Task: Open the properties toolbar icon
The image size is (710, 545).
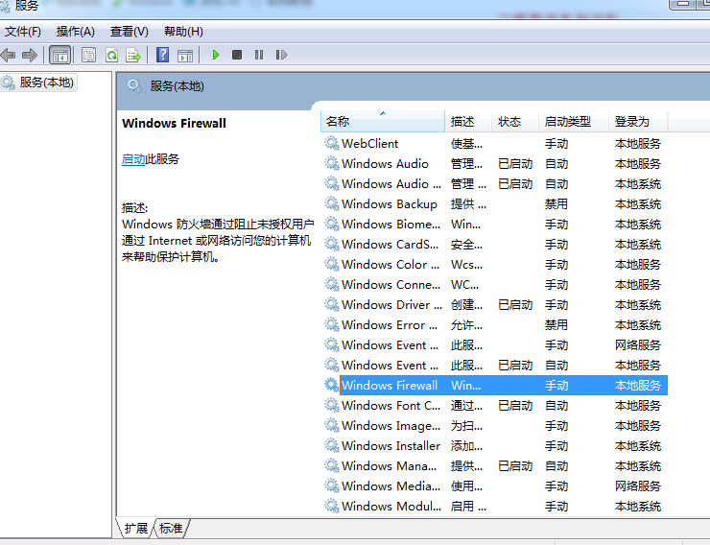Action: pyautogui.click(x=88, y=56)
